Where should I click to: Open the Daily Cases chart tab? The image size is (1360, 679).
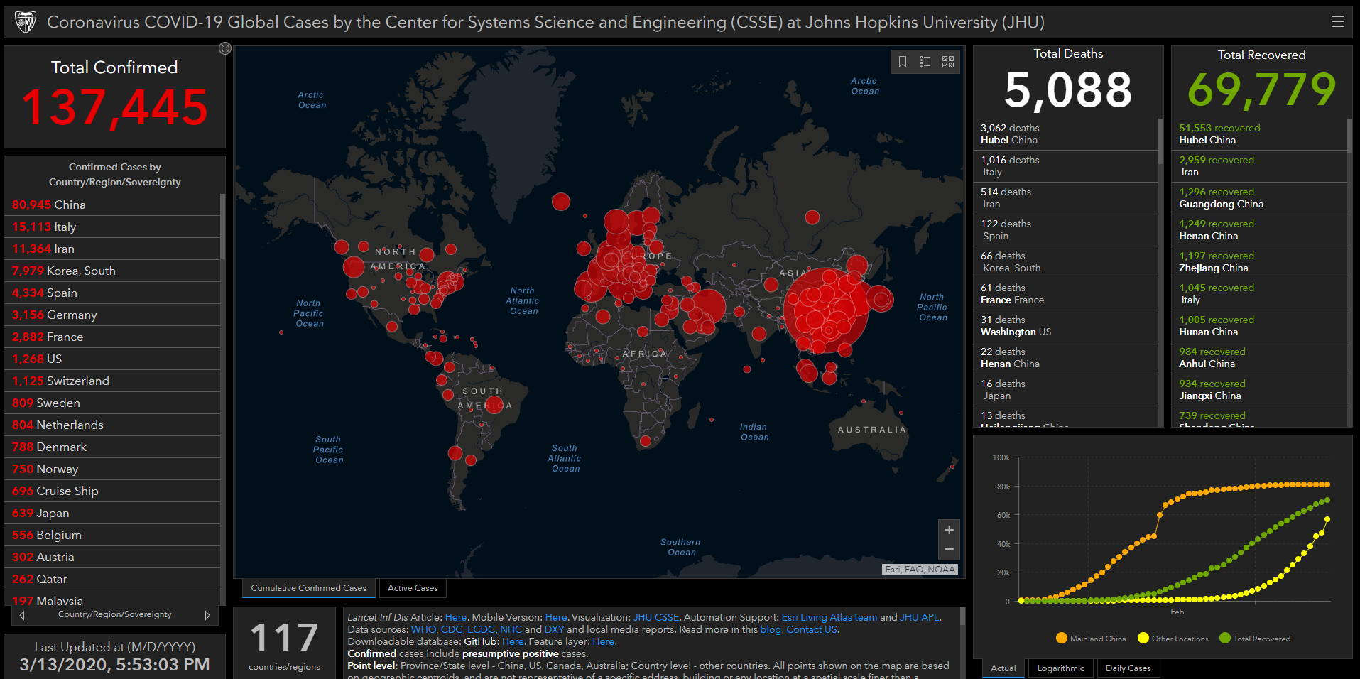click(1128, 668)
